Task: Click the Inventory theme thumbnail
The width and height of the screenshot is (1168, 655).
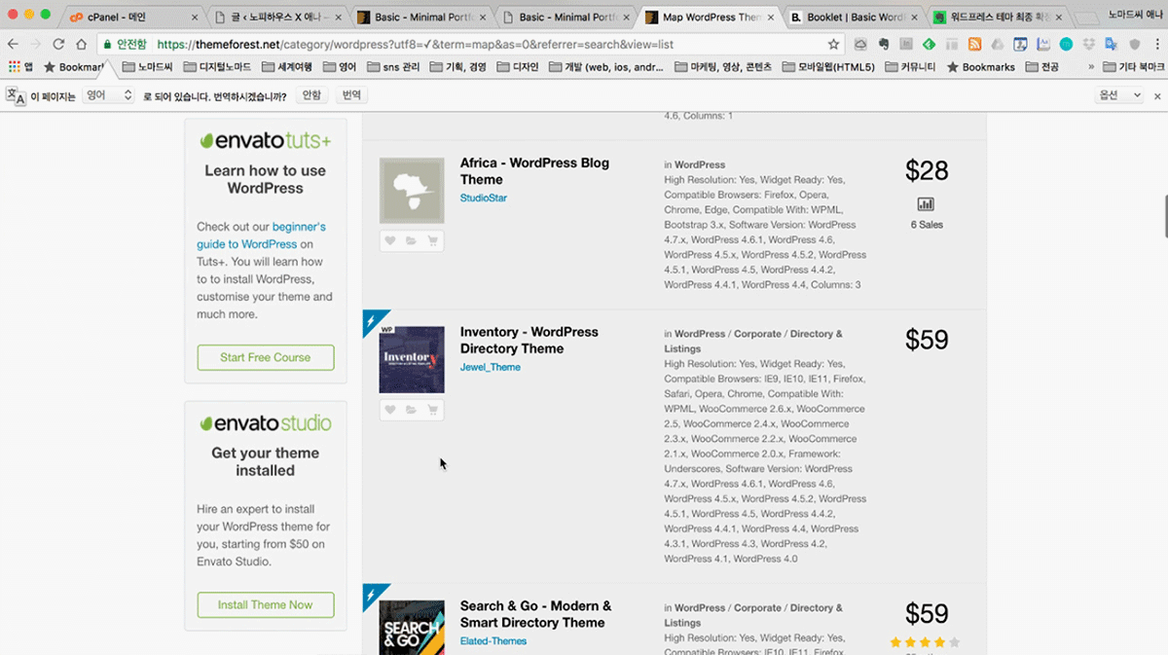Action: [x=412, y=360]
